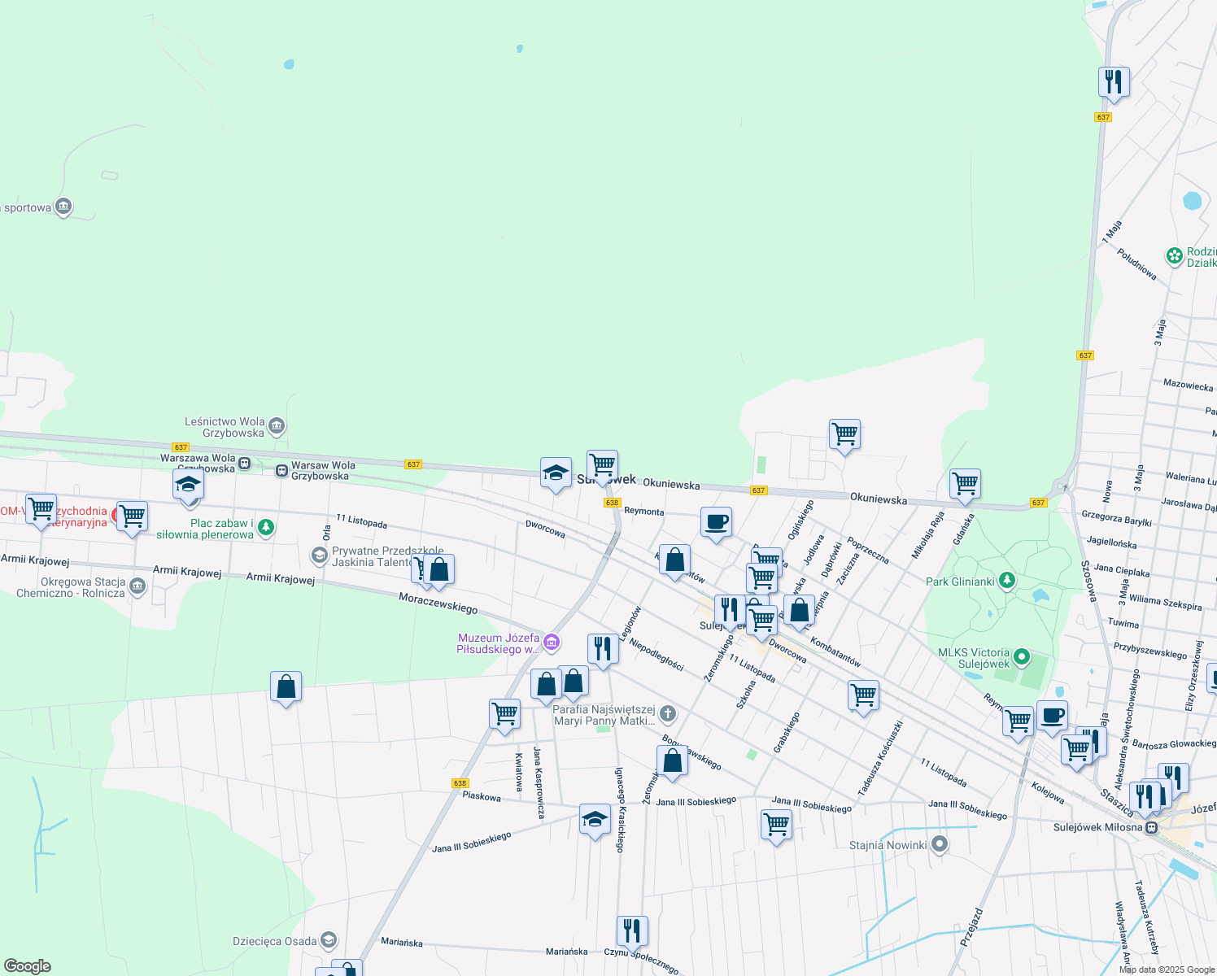Select the fork-and-knife icon near Niepodległości street
The width and height of the screenshot is (1217, 976).
(x=604, y=647)
